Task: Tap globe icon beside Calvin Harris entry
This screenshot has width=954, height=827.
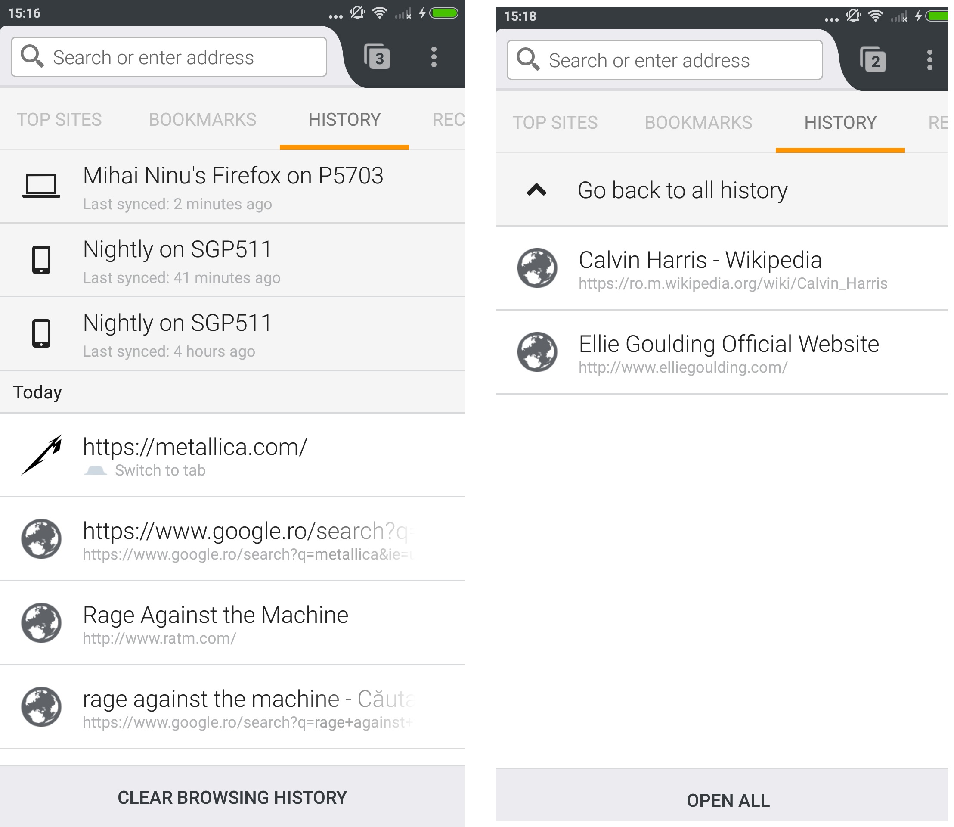Action: pyautogui.click(x=537, y=267)
